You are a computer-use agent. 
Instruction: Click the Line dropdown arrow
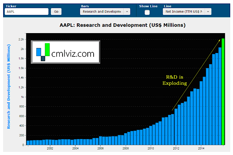(208, 11)
